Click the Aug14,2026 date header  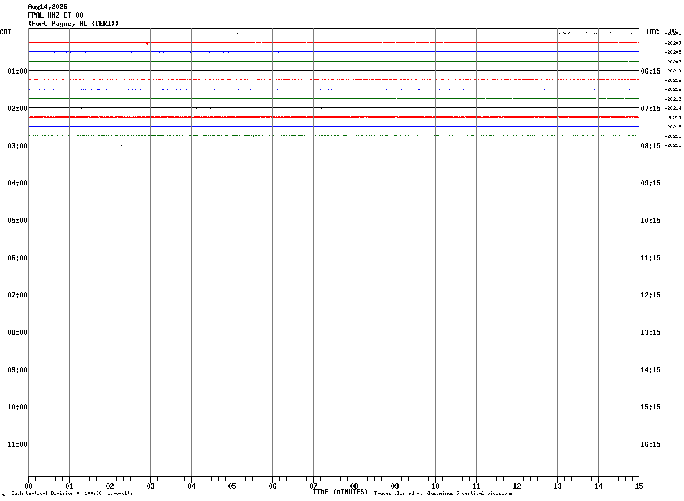click(x=47, y=7)
